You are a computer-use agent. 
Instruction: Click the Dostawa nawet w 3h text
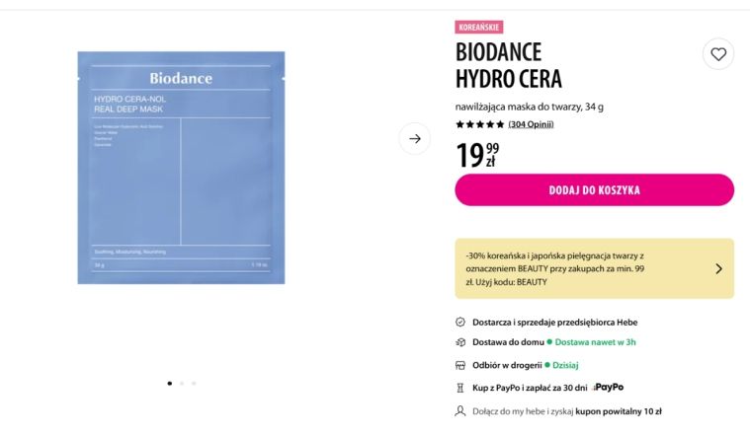[595, 342]
